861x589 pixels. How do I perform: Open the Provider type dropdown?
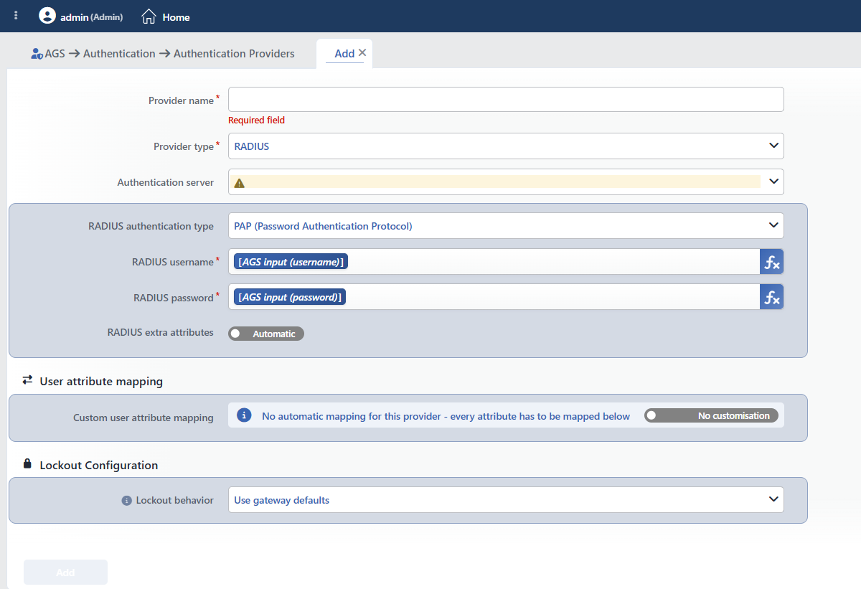(x=506, y=146)
